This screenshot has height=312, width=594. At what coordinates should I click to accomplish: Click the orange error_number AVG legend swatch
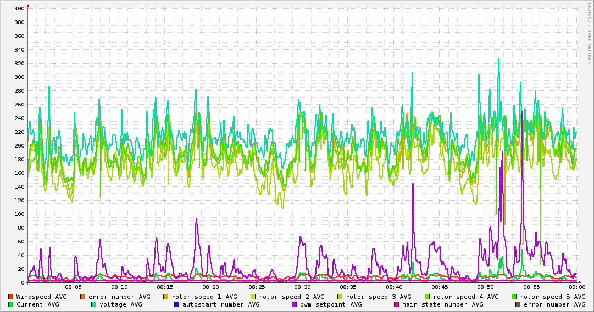pos(82,297)
